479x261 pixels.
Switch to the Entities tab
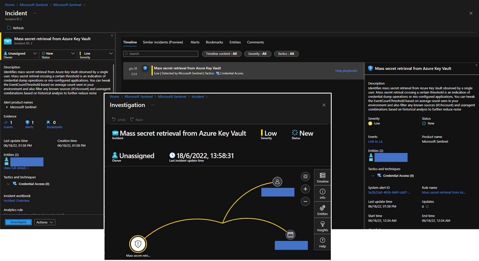click(x=235, y=42)
